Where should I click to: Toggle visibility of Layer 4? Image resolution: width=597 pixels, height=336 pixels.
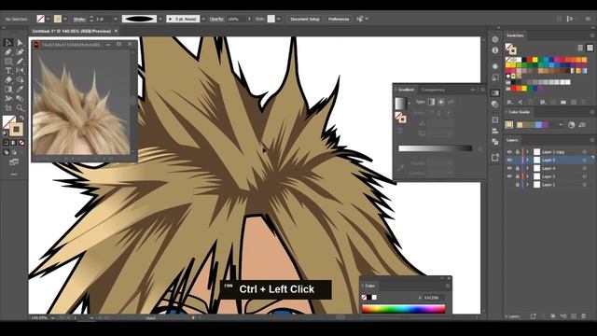(x=509, y=168)
